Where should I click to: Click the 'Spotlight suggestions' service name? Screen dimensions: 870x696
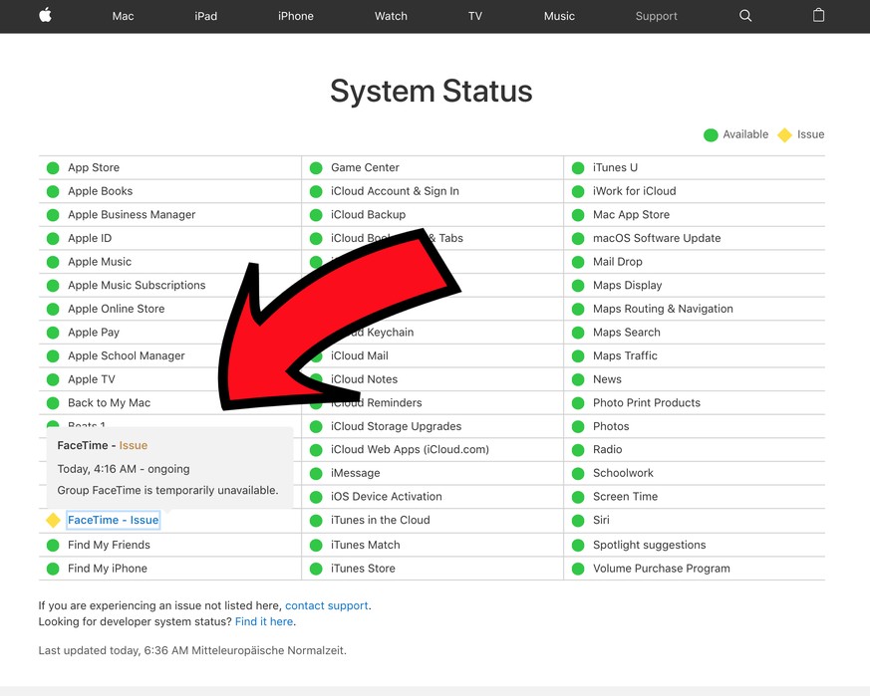pos(649,545)
